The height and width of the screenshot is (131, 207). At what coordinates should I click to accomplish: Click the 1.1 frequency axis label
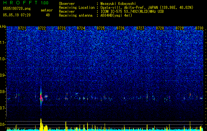click(3, 43)
